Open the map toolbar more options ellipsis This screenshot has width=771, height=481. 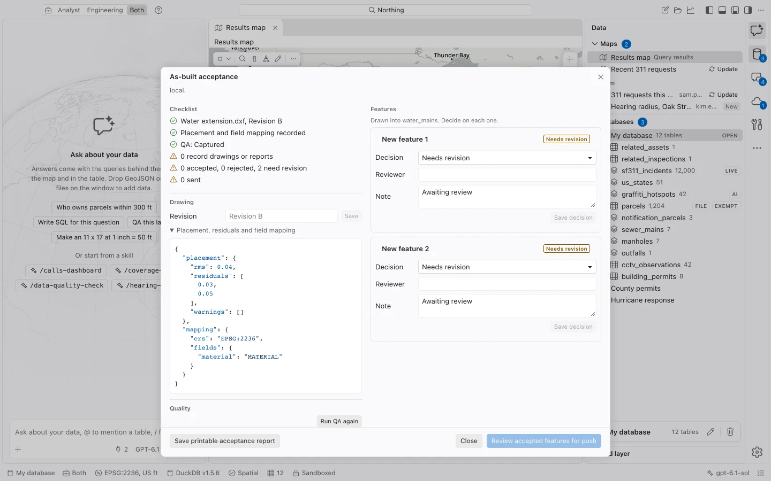(293, 59)
